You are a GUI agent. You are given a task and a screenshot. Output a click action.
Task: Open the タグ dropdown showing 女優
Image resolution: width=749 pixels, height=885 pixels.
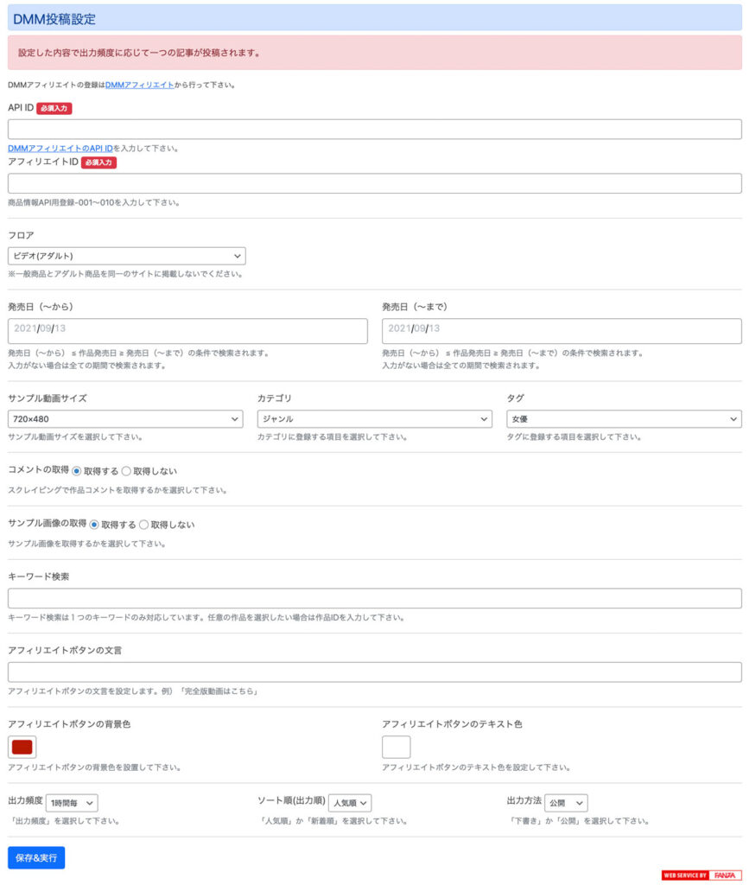624,419
